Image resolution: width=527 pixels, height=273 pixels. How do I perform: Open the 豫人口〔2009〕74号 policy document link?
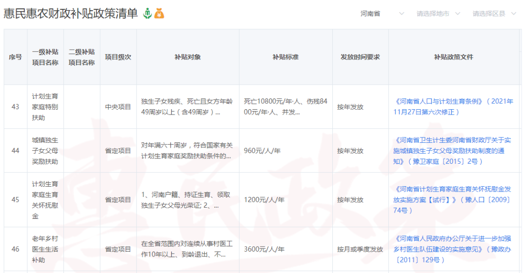point(452,199)
